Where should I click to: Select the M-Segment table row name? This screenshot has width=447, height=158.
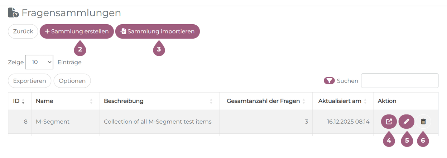[53, 122]
